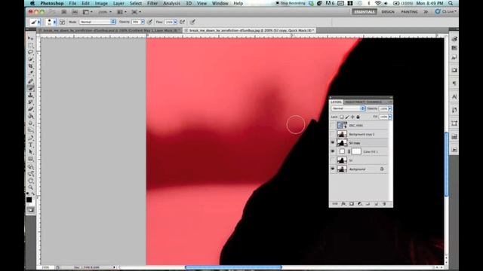Toggle the Brush panel button in the options bar
The image size is (483, 271).
coord(62,22)
